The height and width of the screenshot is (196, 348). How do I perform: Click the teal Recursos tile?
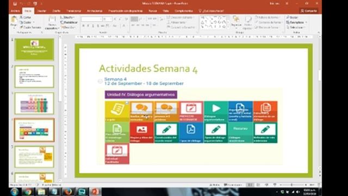[240, 132]
